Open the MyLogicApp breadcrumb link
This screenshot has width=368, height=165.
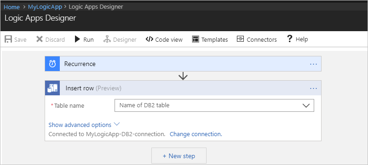coord(45,7)
